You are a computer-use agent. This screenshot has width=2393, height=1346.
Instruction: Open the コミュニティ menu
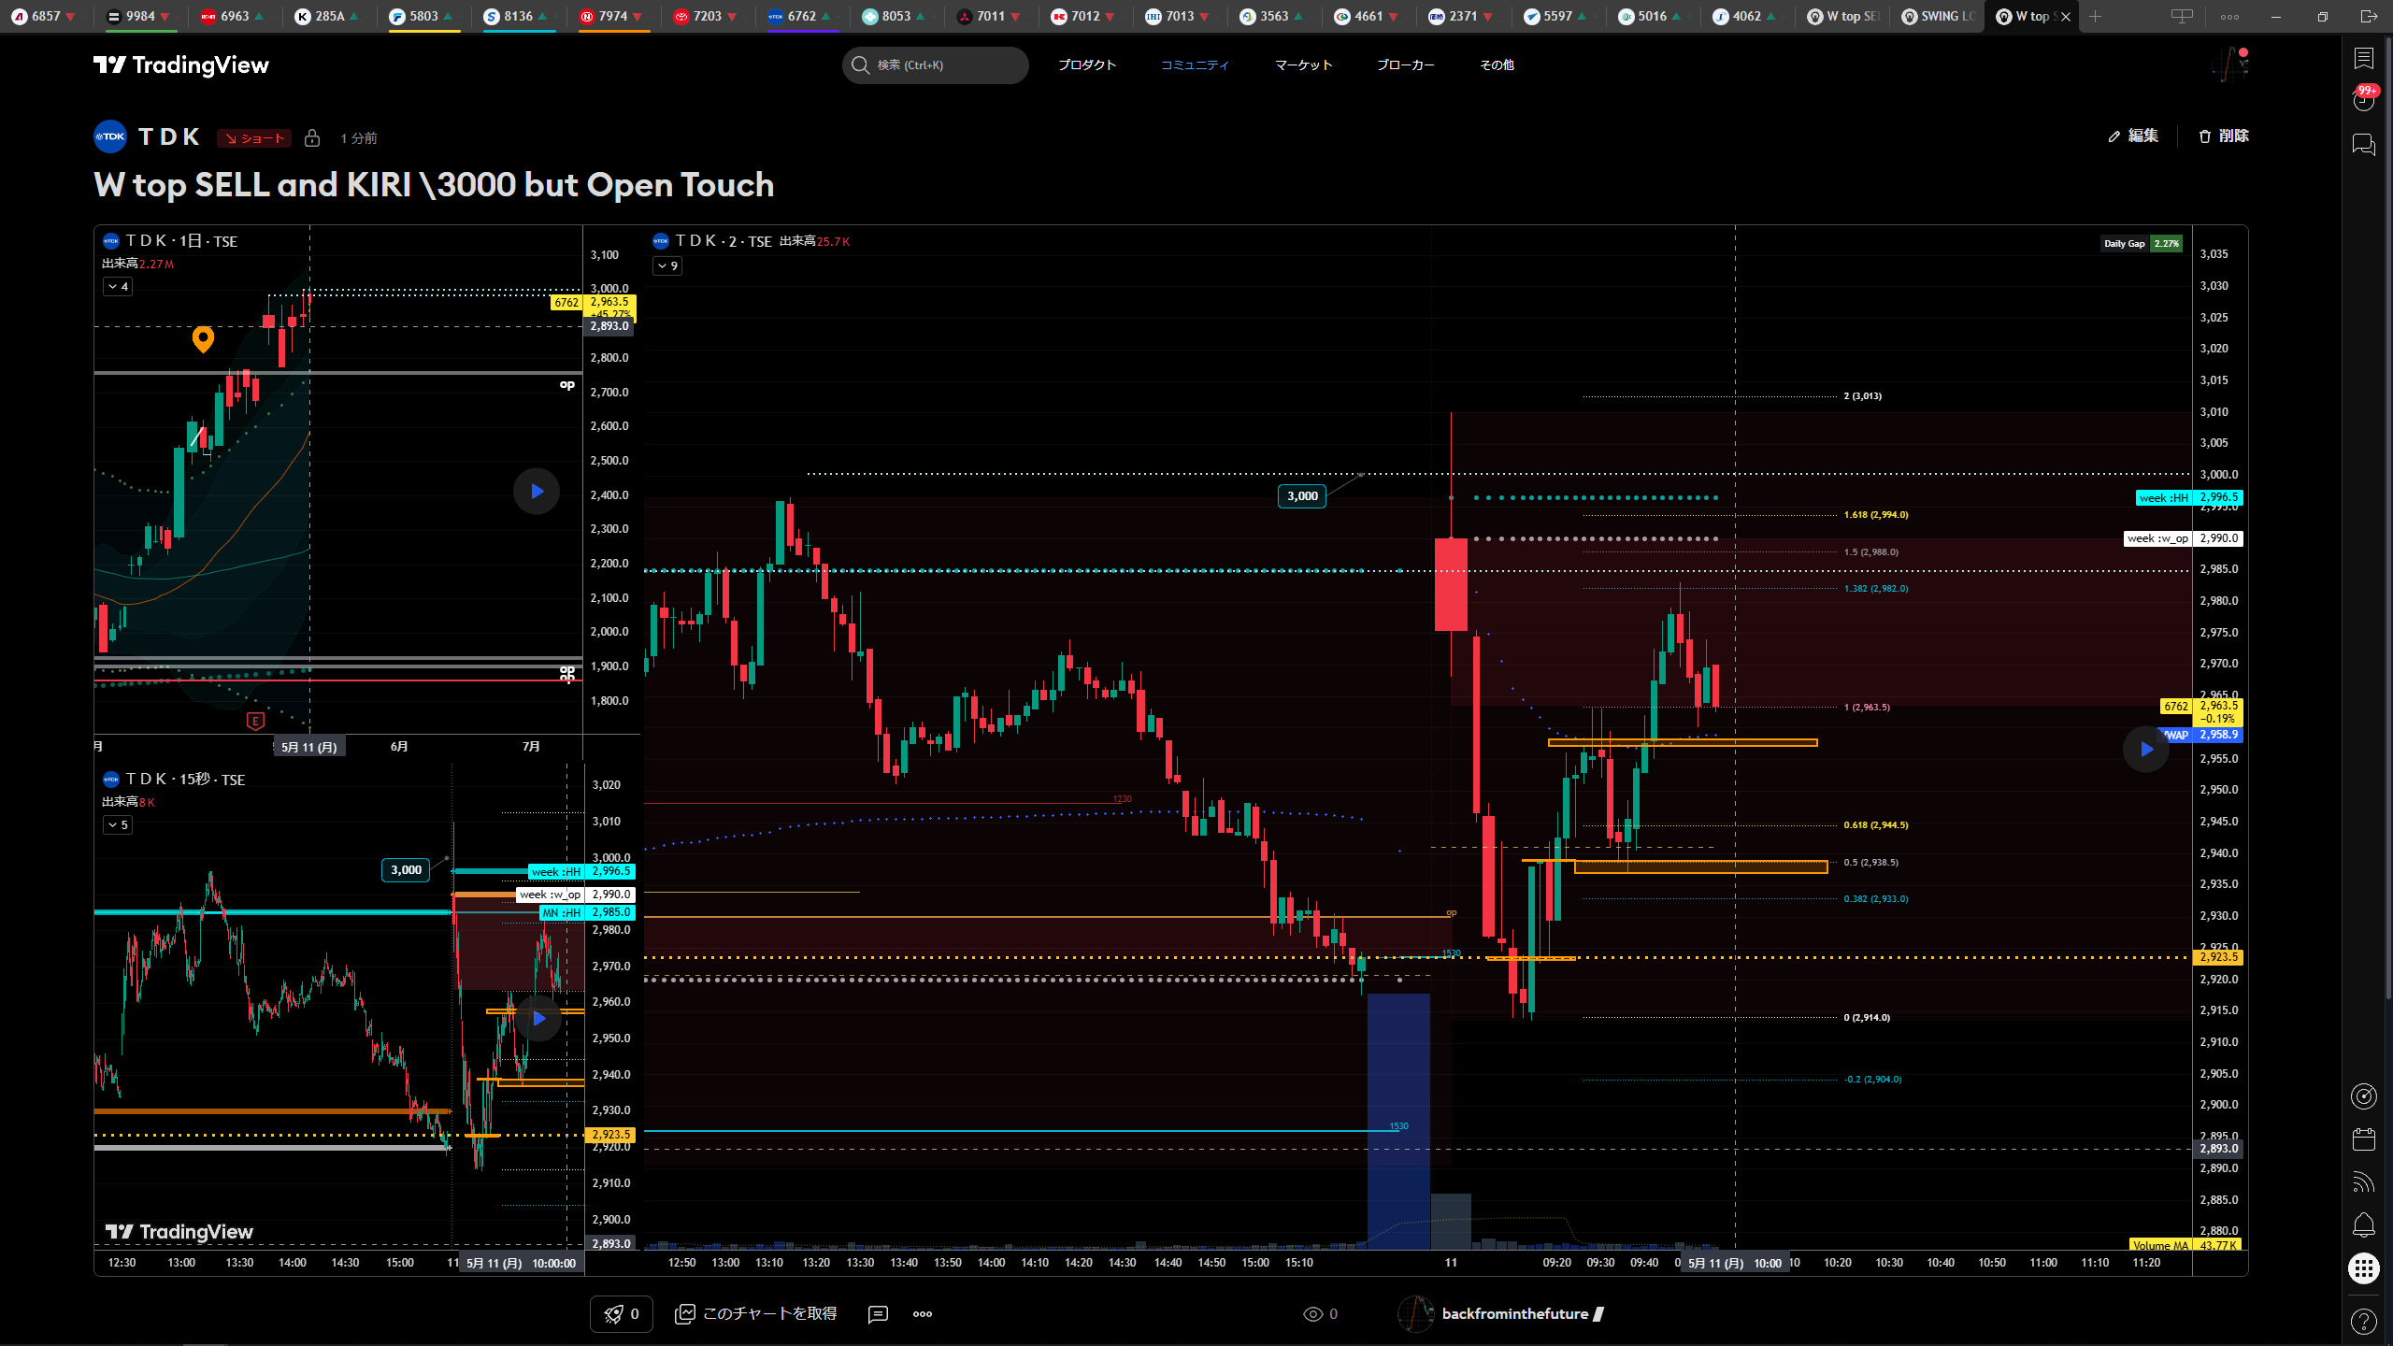(1195, 64)
